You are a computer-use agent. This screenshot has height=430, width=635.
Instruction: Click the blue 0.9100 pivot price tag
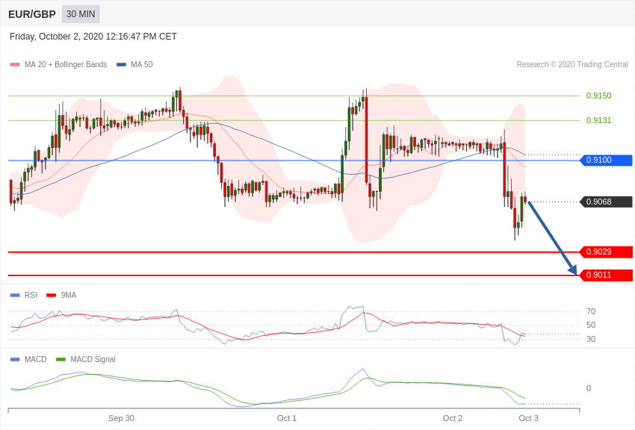(607, 161)
